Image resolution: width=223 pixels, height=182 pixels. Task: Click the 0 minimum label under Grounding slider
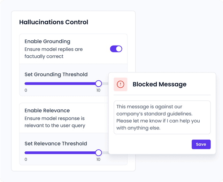26,90
